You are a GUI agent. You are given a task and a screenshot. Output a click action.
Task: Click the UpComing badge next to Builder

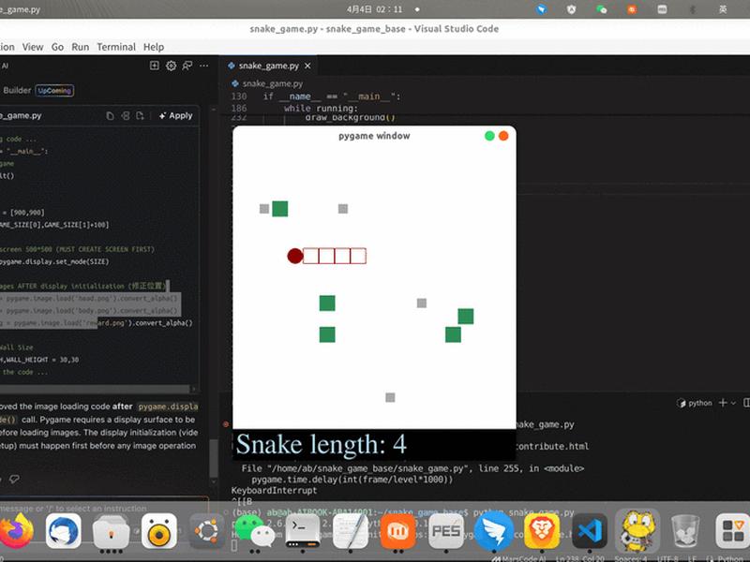pos(54,90)
